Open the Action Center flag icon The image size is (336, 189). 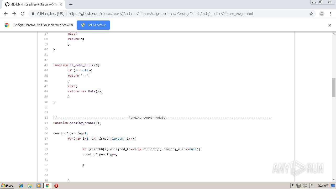click(311, 186)
